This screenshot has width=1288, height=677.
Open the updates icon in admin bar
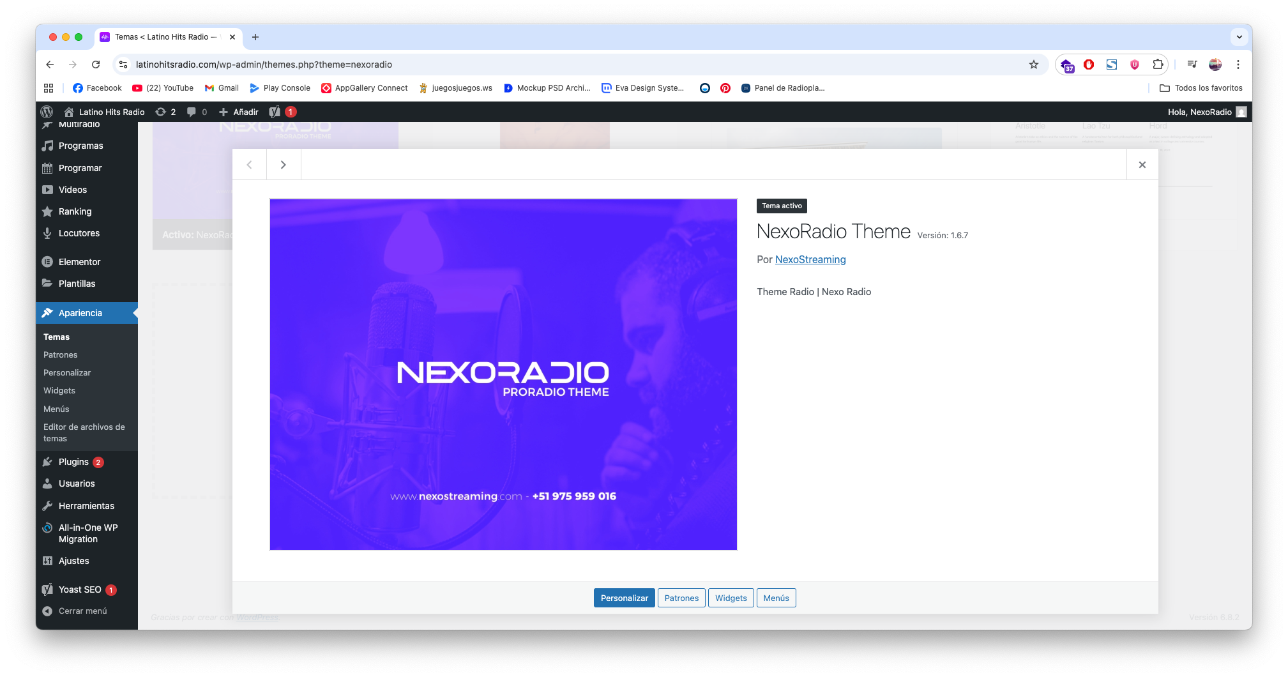pos(161,112)
